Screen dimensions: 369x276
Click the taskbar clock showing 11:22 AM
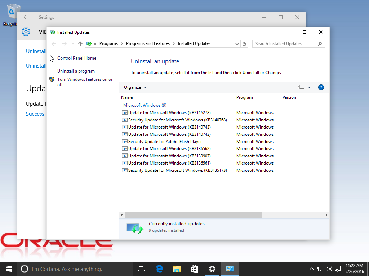(355, 269)
